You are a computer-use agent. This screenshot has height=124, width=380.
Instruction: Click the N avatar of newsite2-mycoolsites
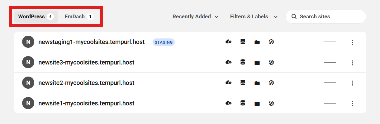point(28,83)
